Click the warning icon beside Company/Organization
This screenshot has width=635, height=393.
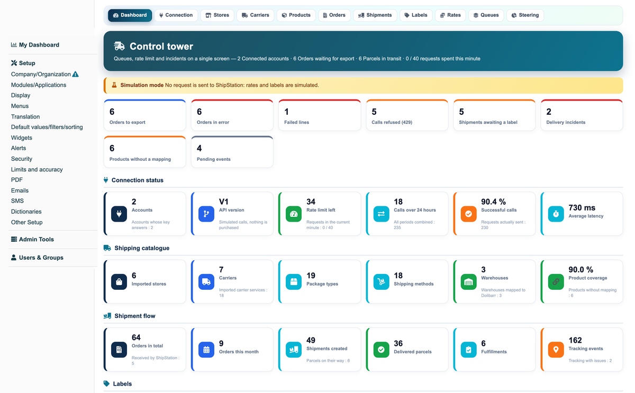[x=75, y=74]
